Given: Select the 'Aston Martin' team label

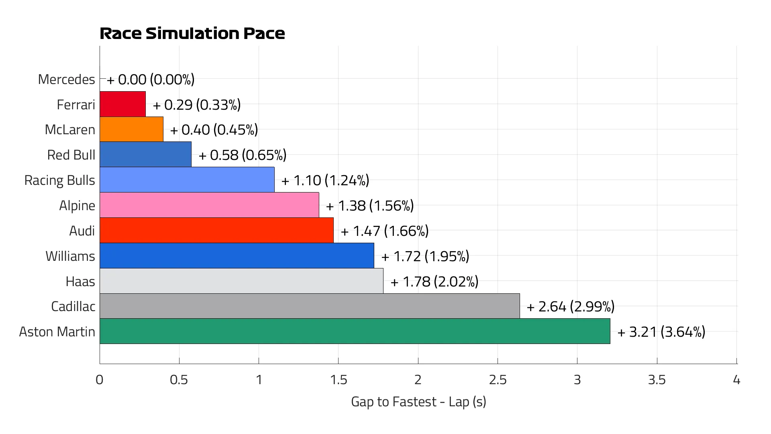Looking at the screenshot, I should [x=57, y=332].
